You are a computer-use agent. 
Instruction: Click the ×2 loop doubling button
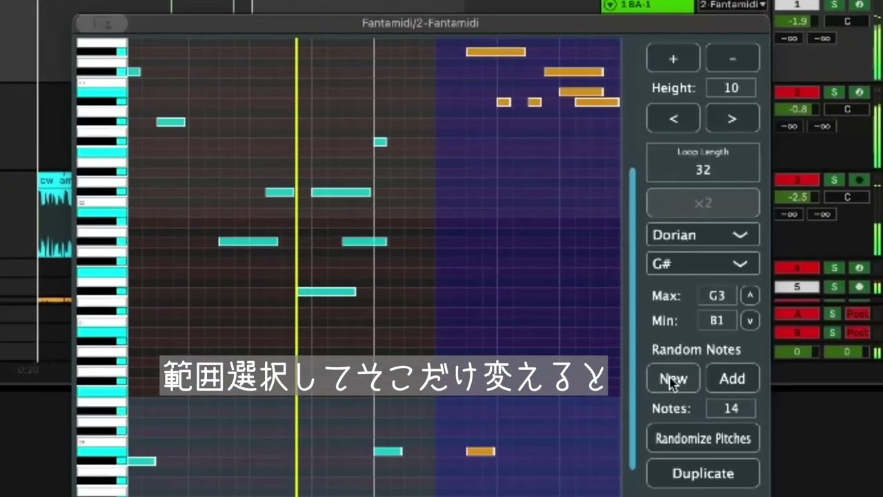[x=703, y=204]
